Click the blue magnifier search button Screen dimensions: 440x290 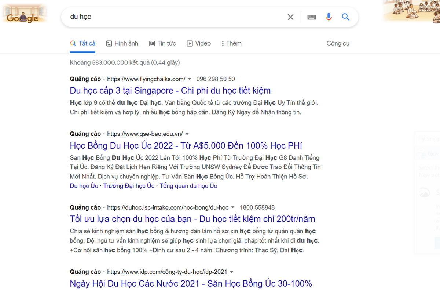[345, 17]
